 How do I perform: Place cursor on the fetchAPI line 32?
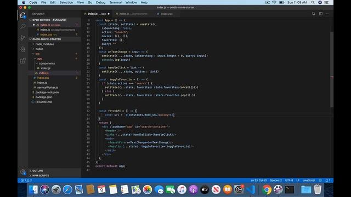coord(117,111)
